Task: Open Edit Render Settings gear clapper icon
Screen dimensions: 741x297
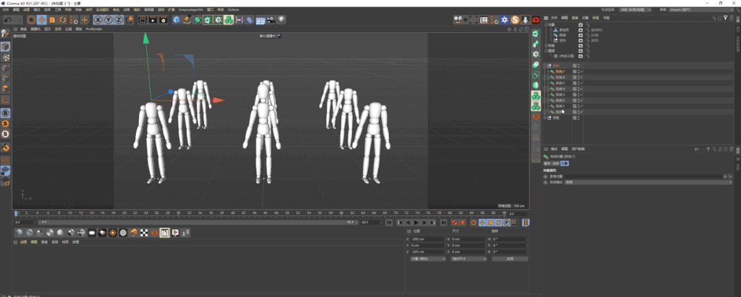Action: click(x=163, y=20)
